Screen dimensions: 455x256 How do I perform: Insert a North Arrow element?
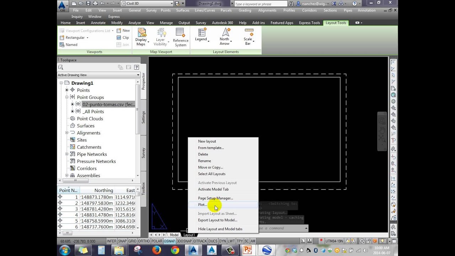point(225,37)
